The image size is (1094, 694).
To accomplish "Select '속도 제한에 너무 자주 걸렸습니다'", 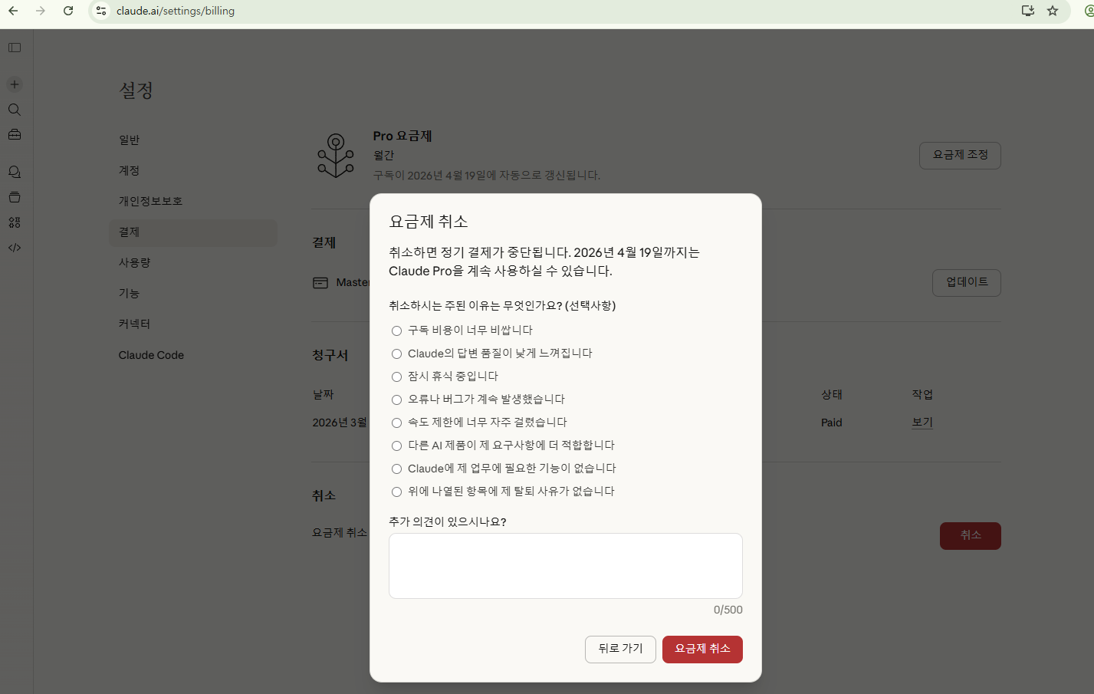I will point(396,423).
